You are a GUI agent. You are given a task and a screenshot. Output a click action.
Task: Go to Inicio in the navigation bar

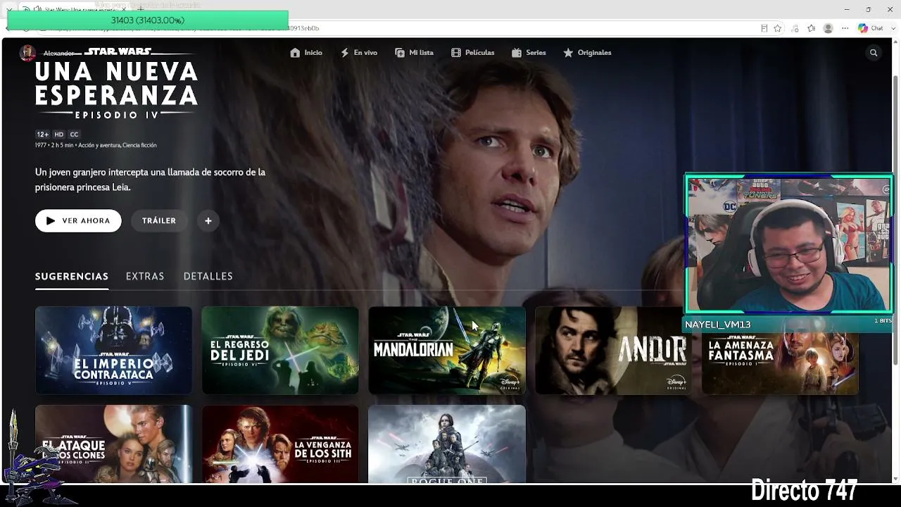point(306,53)
